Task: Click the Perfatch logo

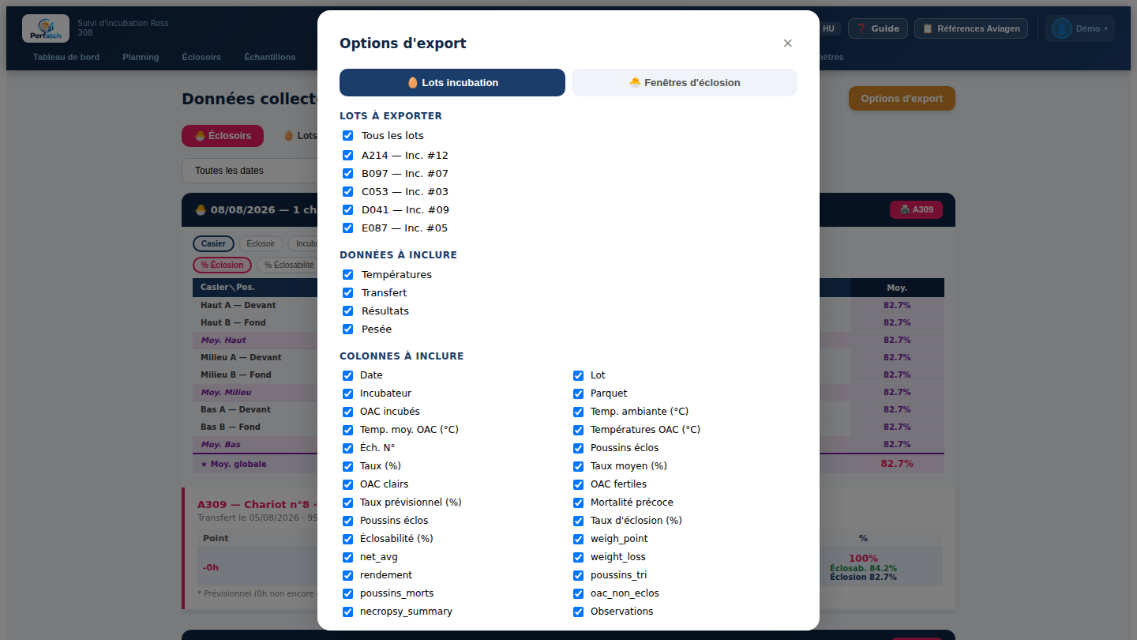Action: (x=46, y=28)
